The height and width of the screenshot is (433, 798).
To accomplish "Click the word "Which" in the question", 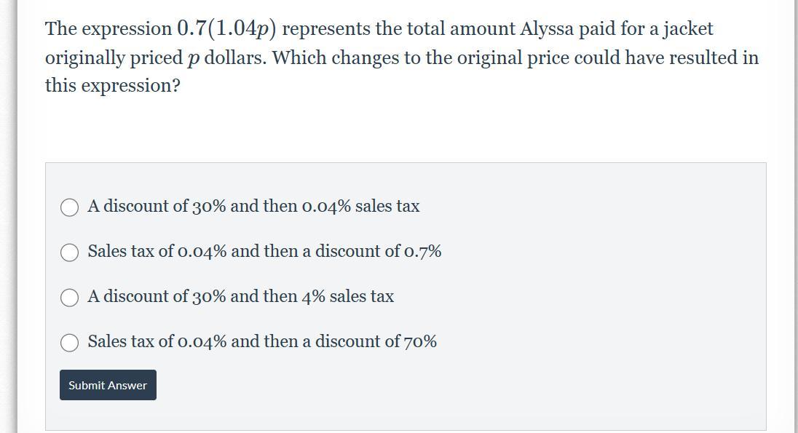I will click(299, 57).
